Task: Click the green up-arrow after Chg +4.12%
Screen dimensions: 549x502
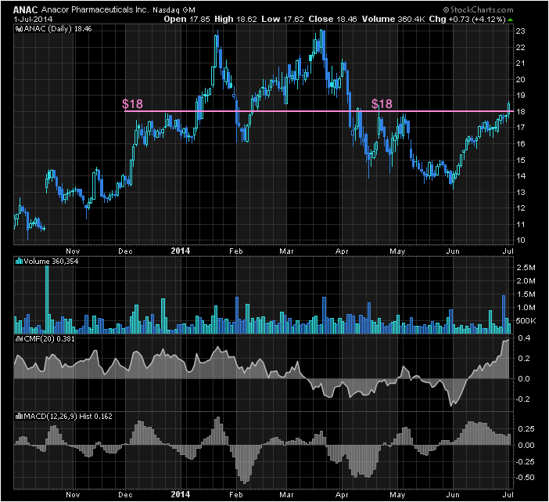Action: coord(510,20)
